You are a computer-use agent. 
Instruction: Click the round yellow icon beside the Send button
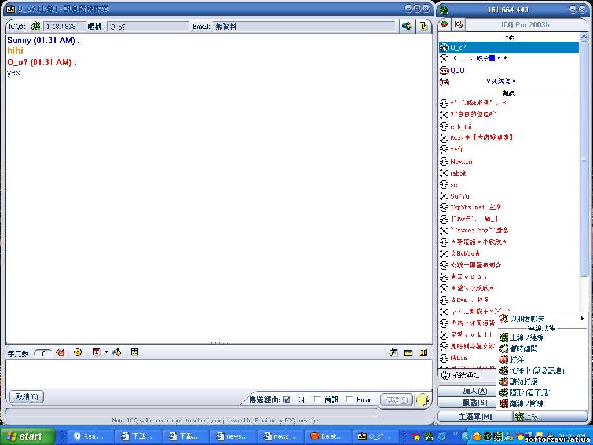(423, 400)
